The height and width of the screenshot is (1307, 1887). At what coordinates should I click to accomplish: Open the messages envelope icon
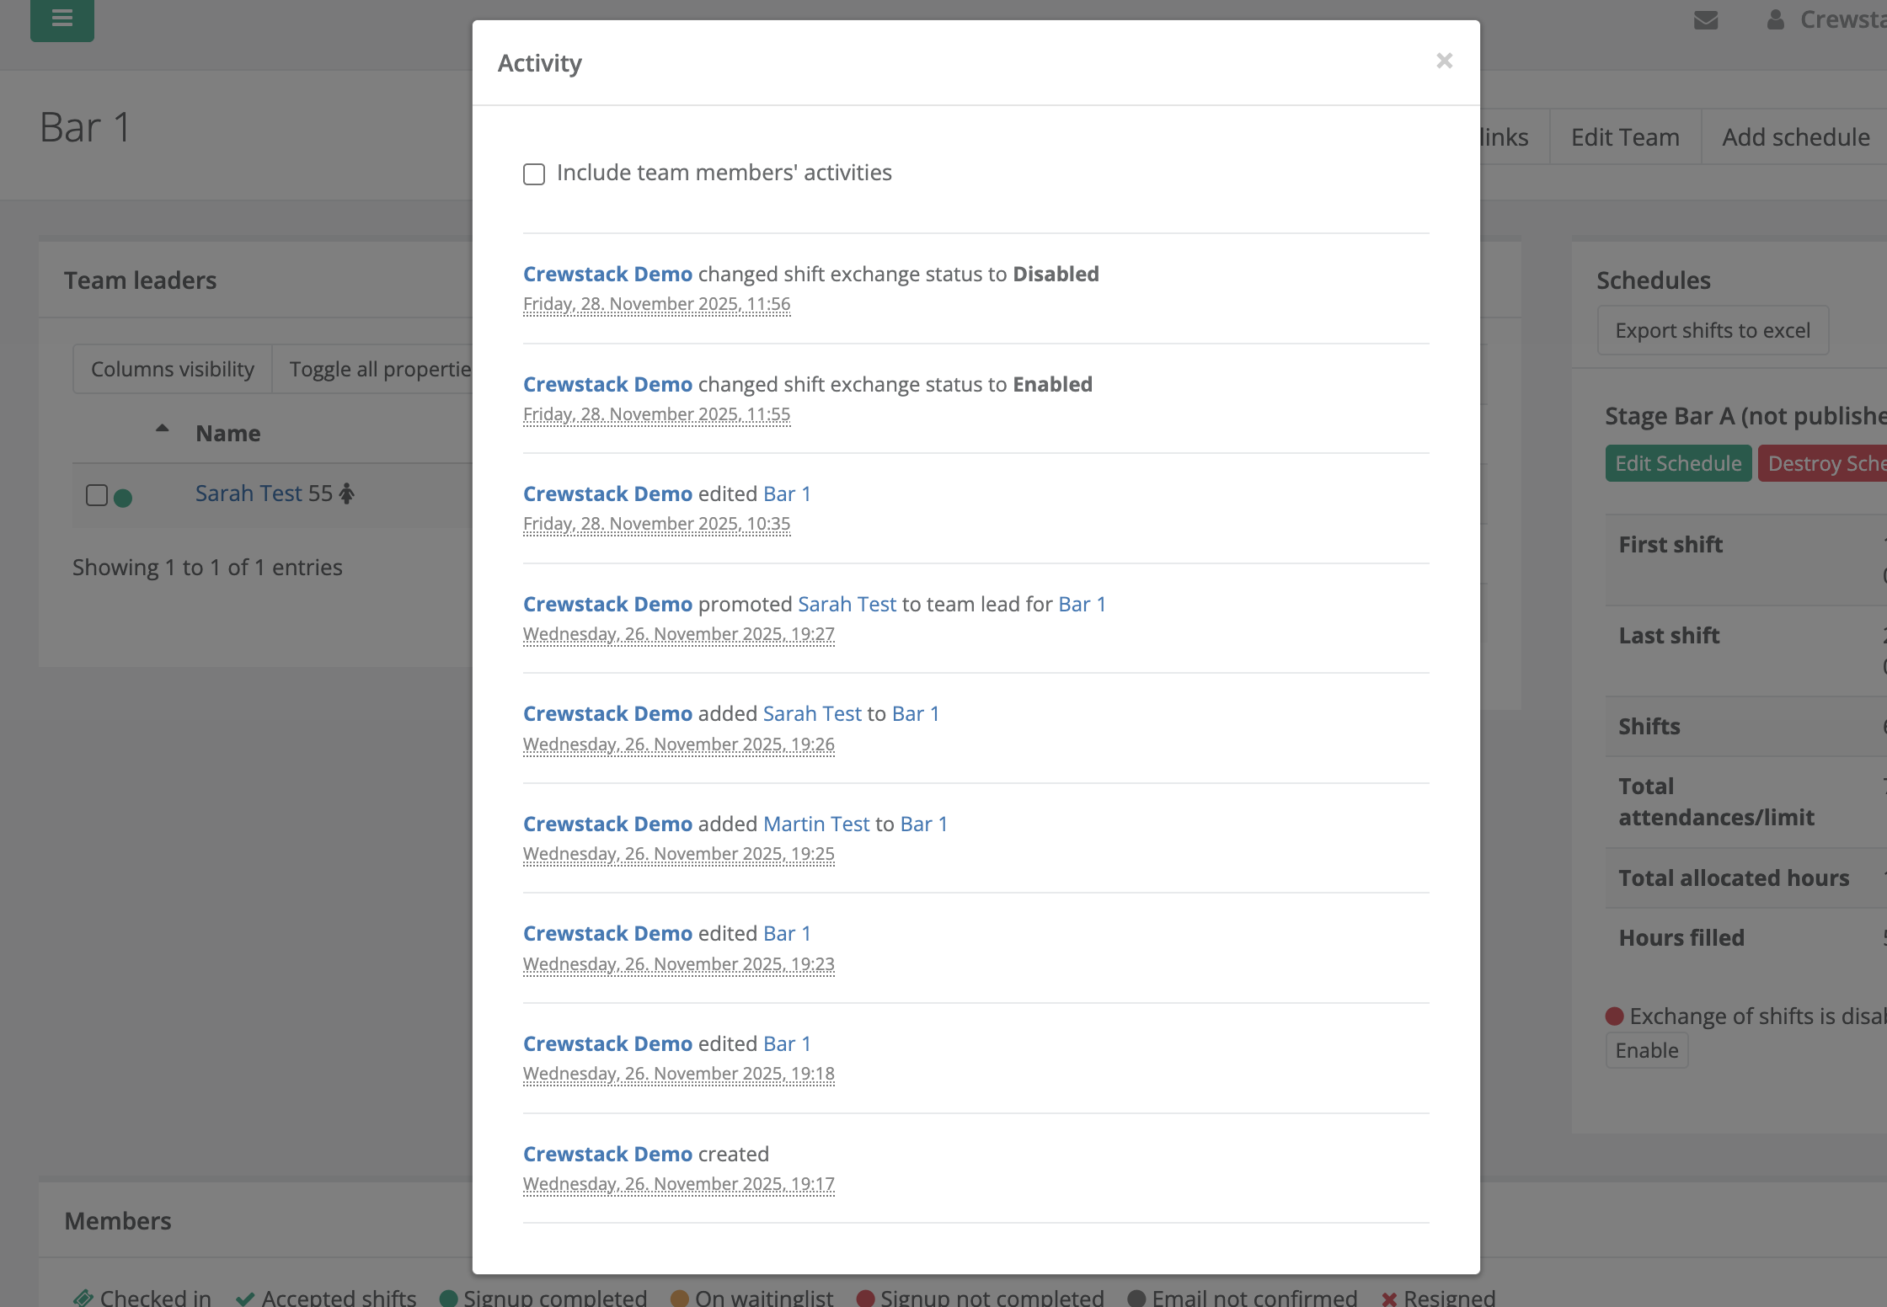1706,19
